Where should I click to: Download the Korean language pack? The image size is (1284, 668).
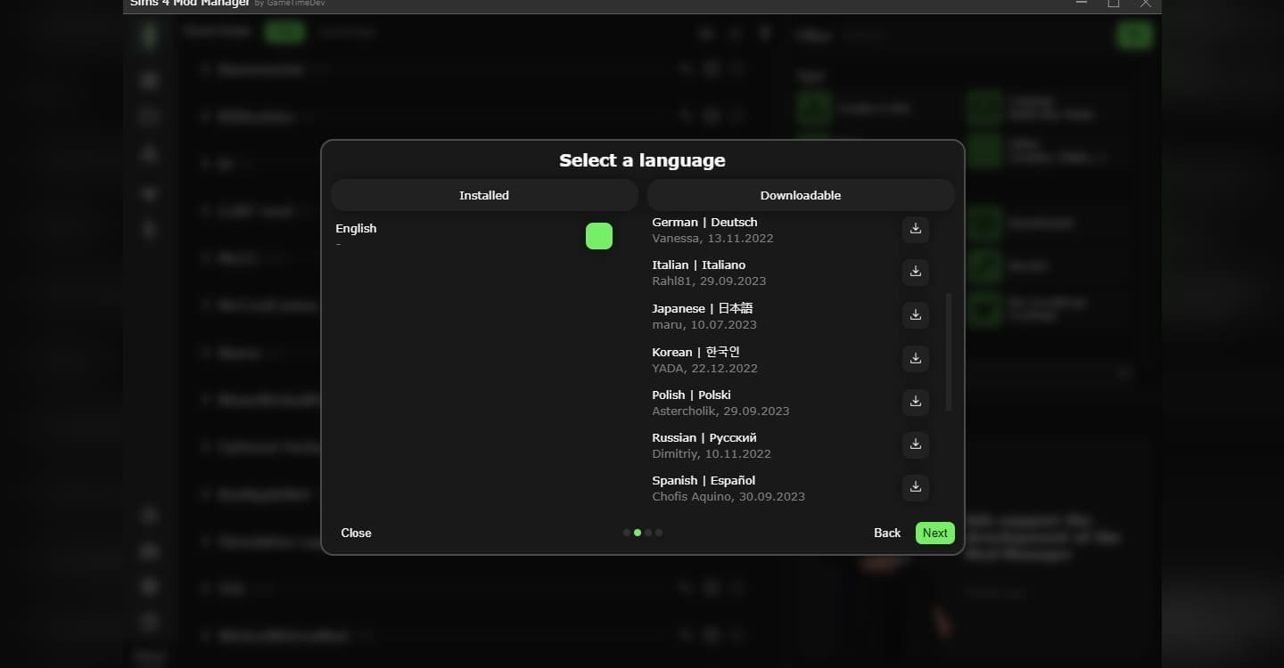tap(916, 358)
